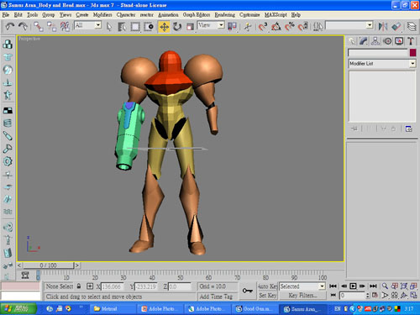Open the 'Selected' key filter dropdown

[322, 286]
